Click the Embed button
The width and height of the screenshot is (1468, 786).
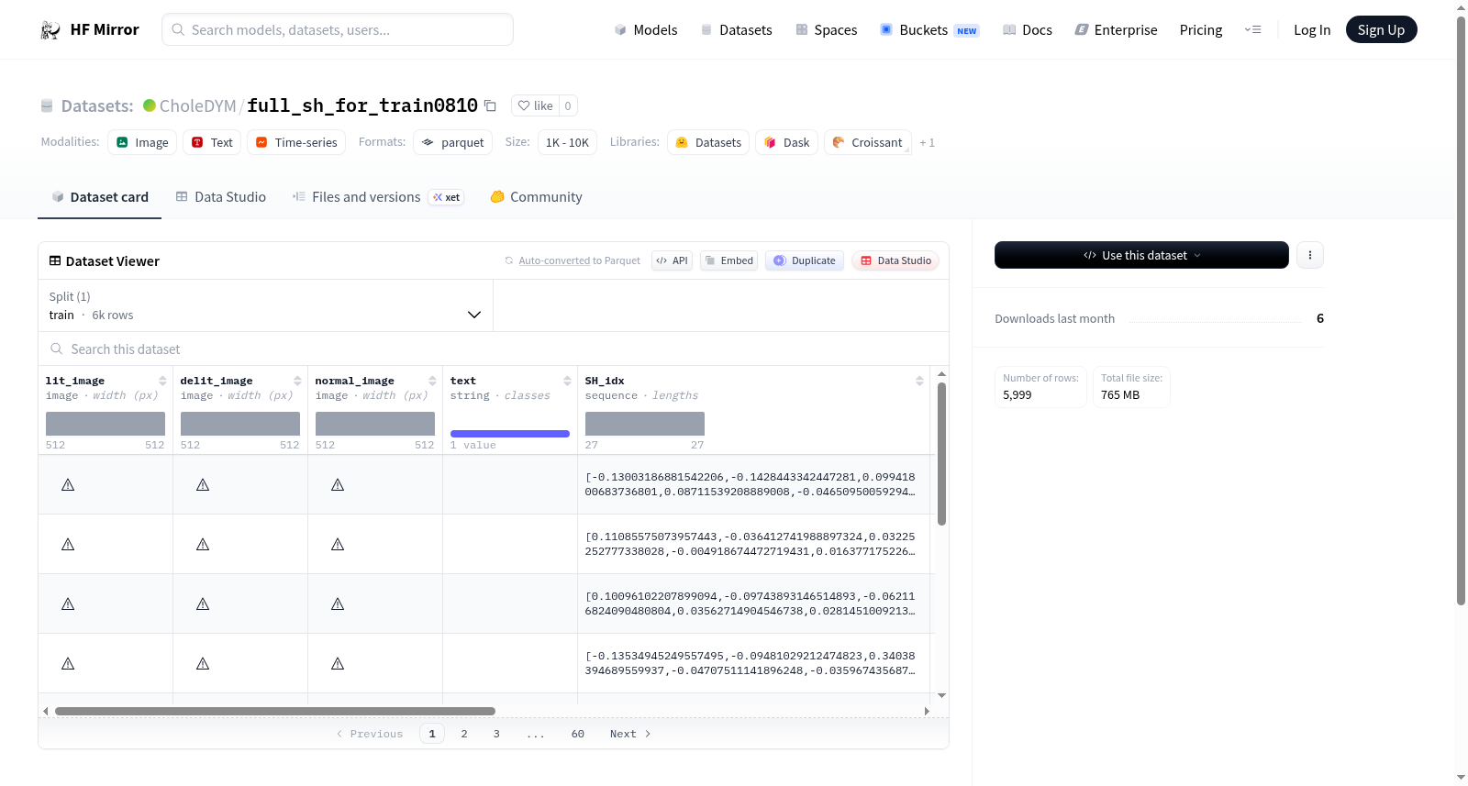pyautogui.click(x=728, y=260)
